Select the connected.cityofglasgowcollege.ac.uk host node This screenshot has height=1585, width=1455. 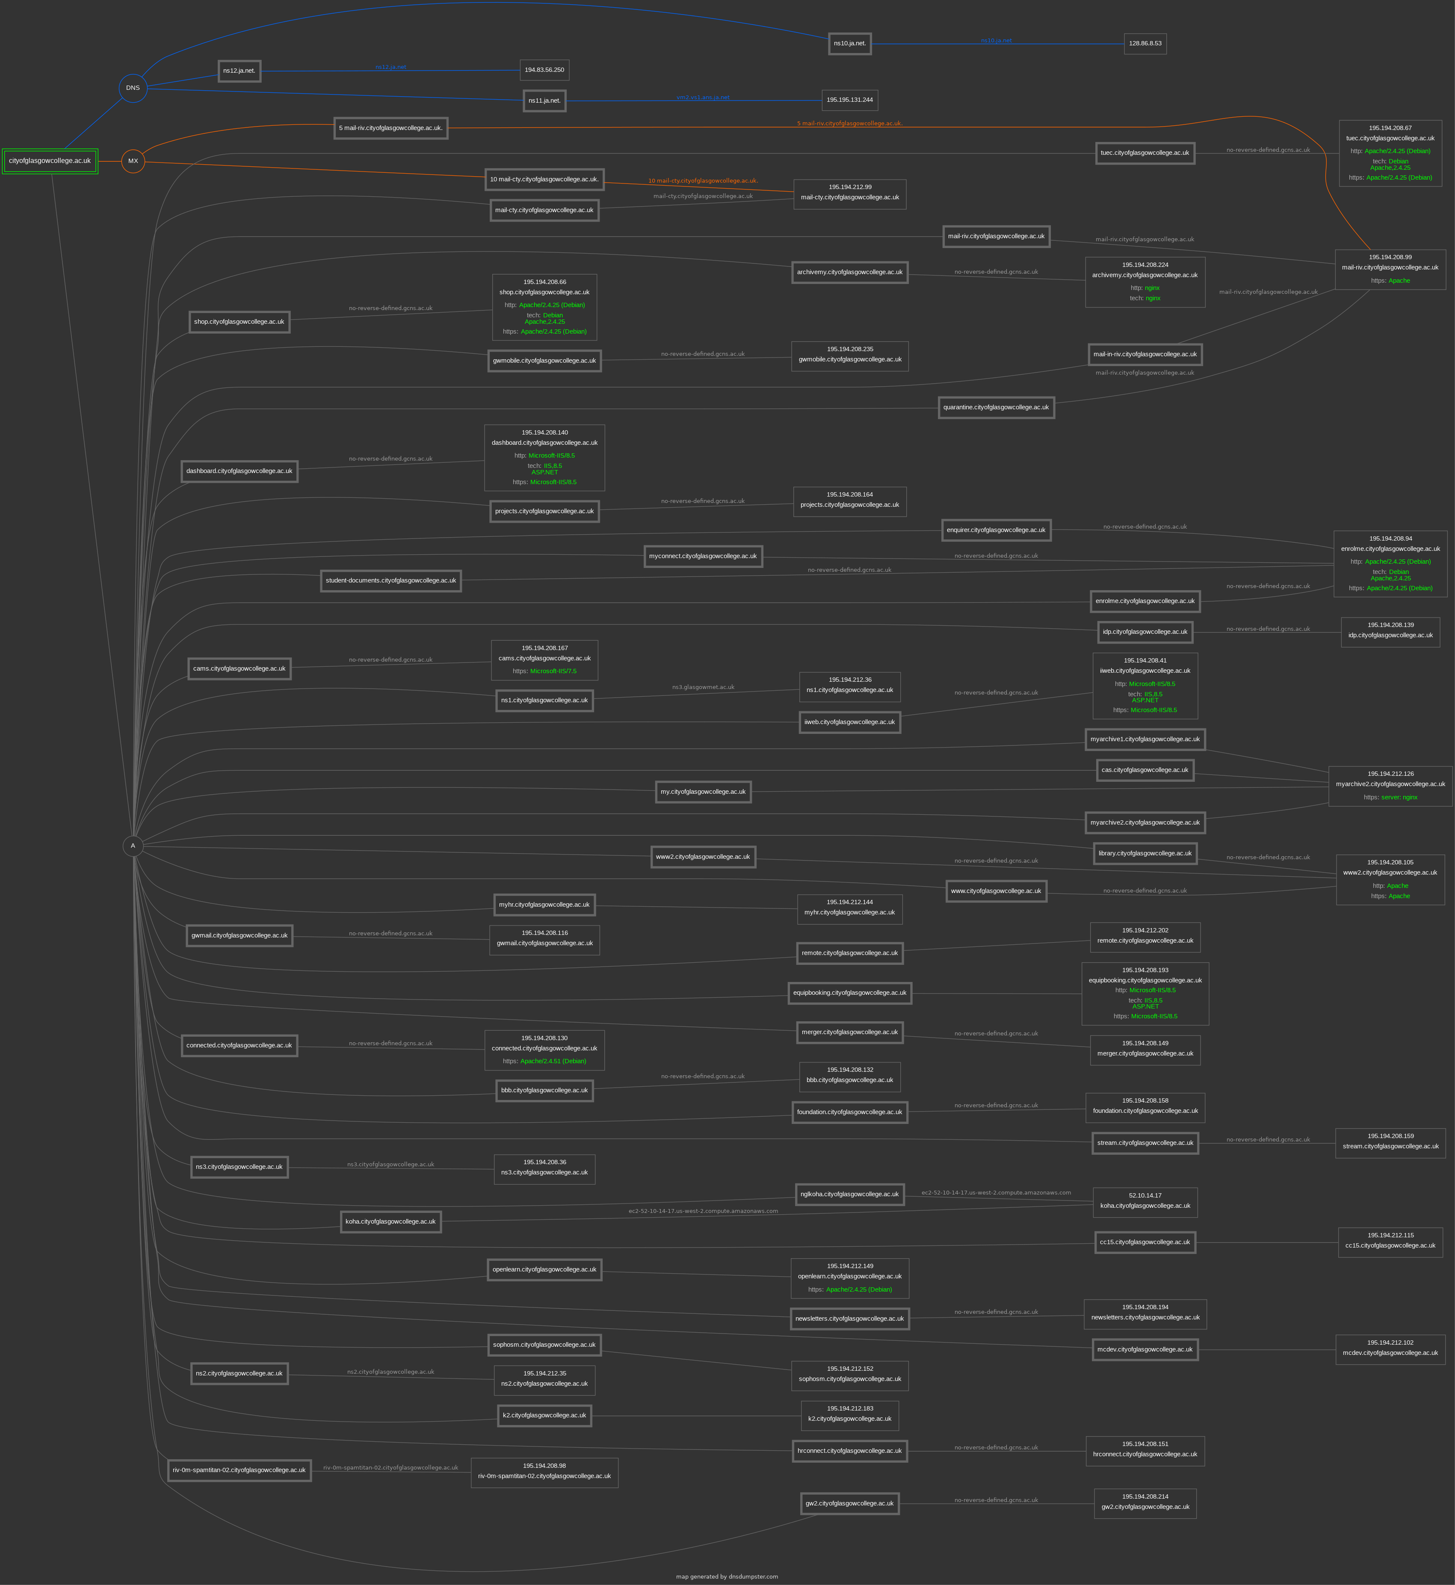click(x=240, y=1046)
